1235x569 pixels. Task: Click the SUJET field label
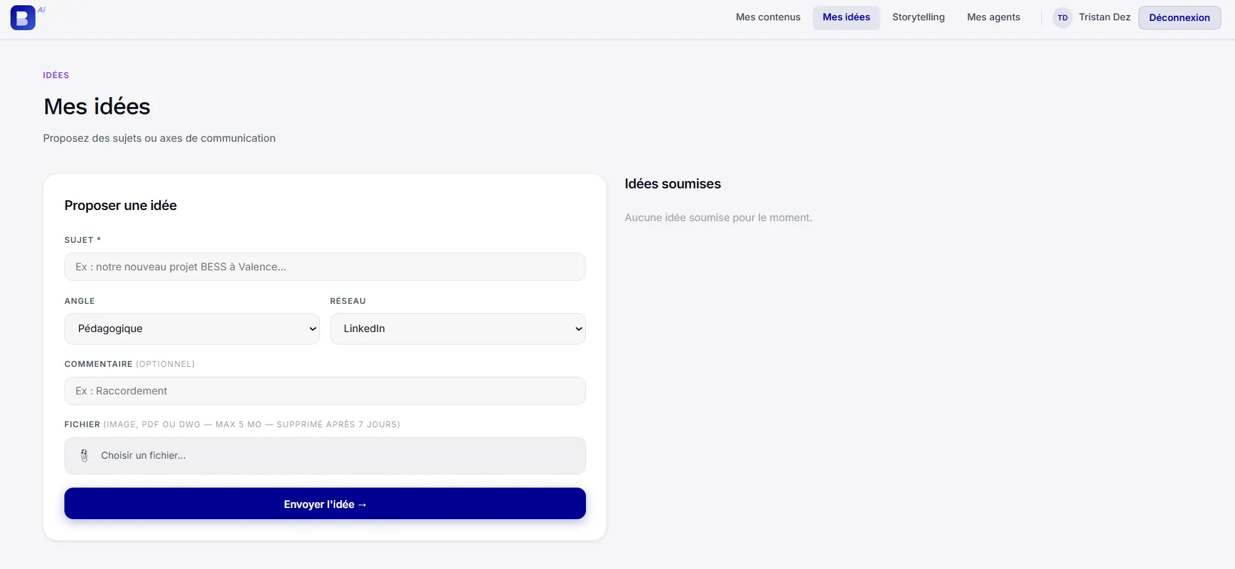click(x=82, y=240)
